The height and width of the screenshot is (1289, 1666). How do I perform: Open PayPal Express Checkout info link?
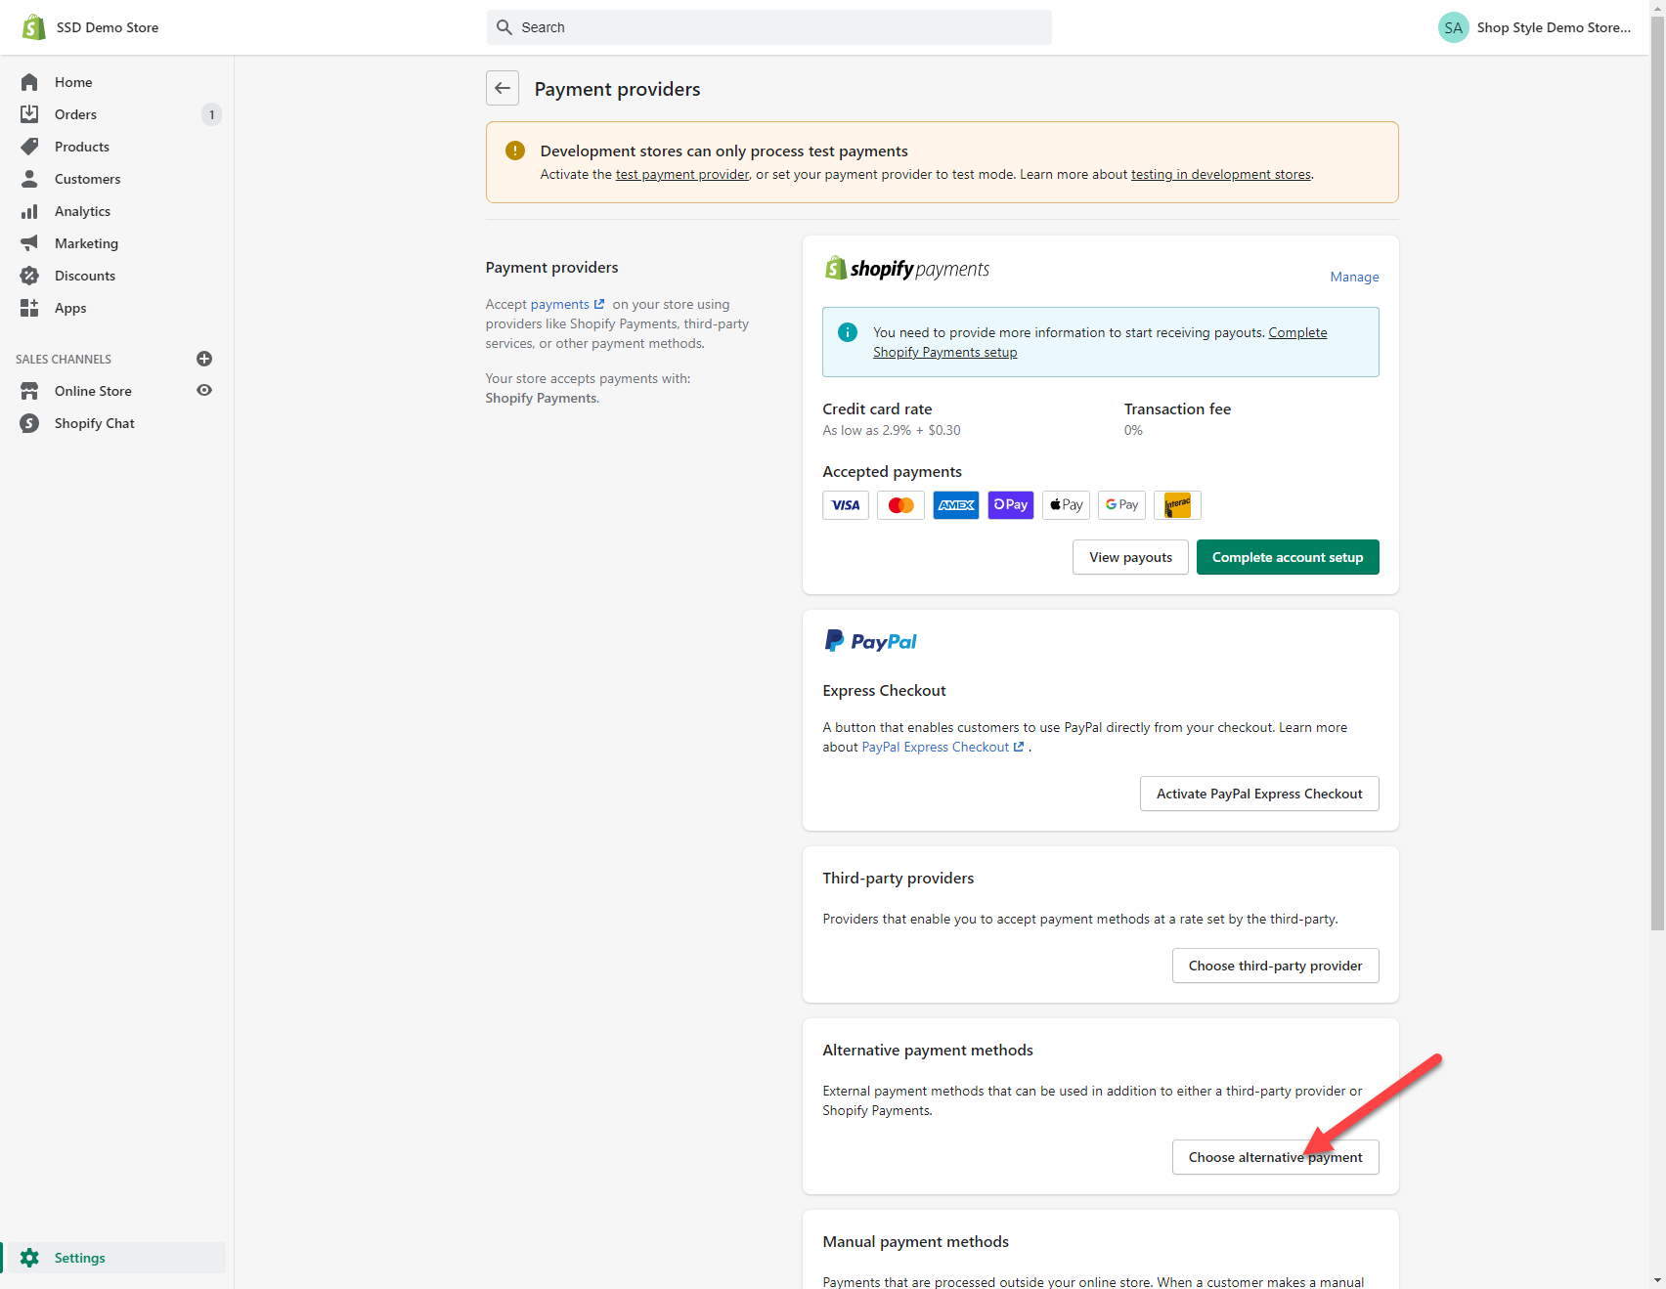click(943, 747)
